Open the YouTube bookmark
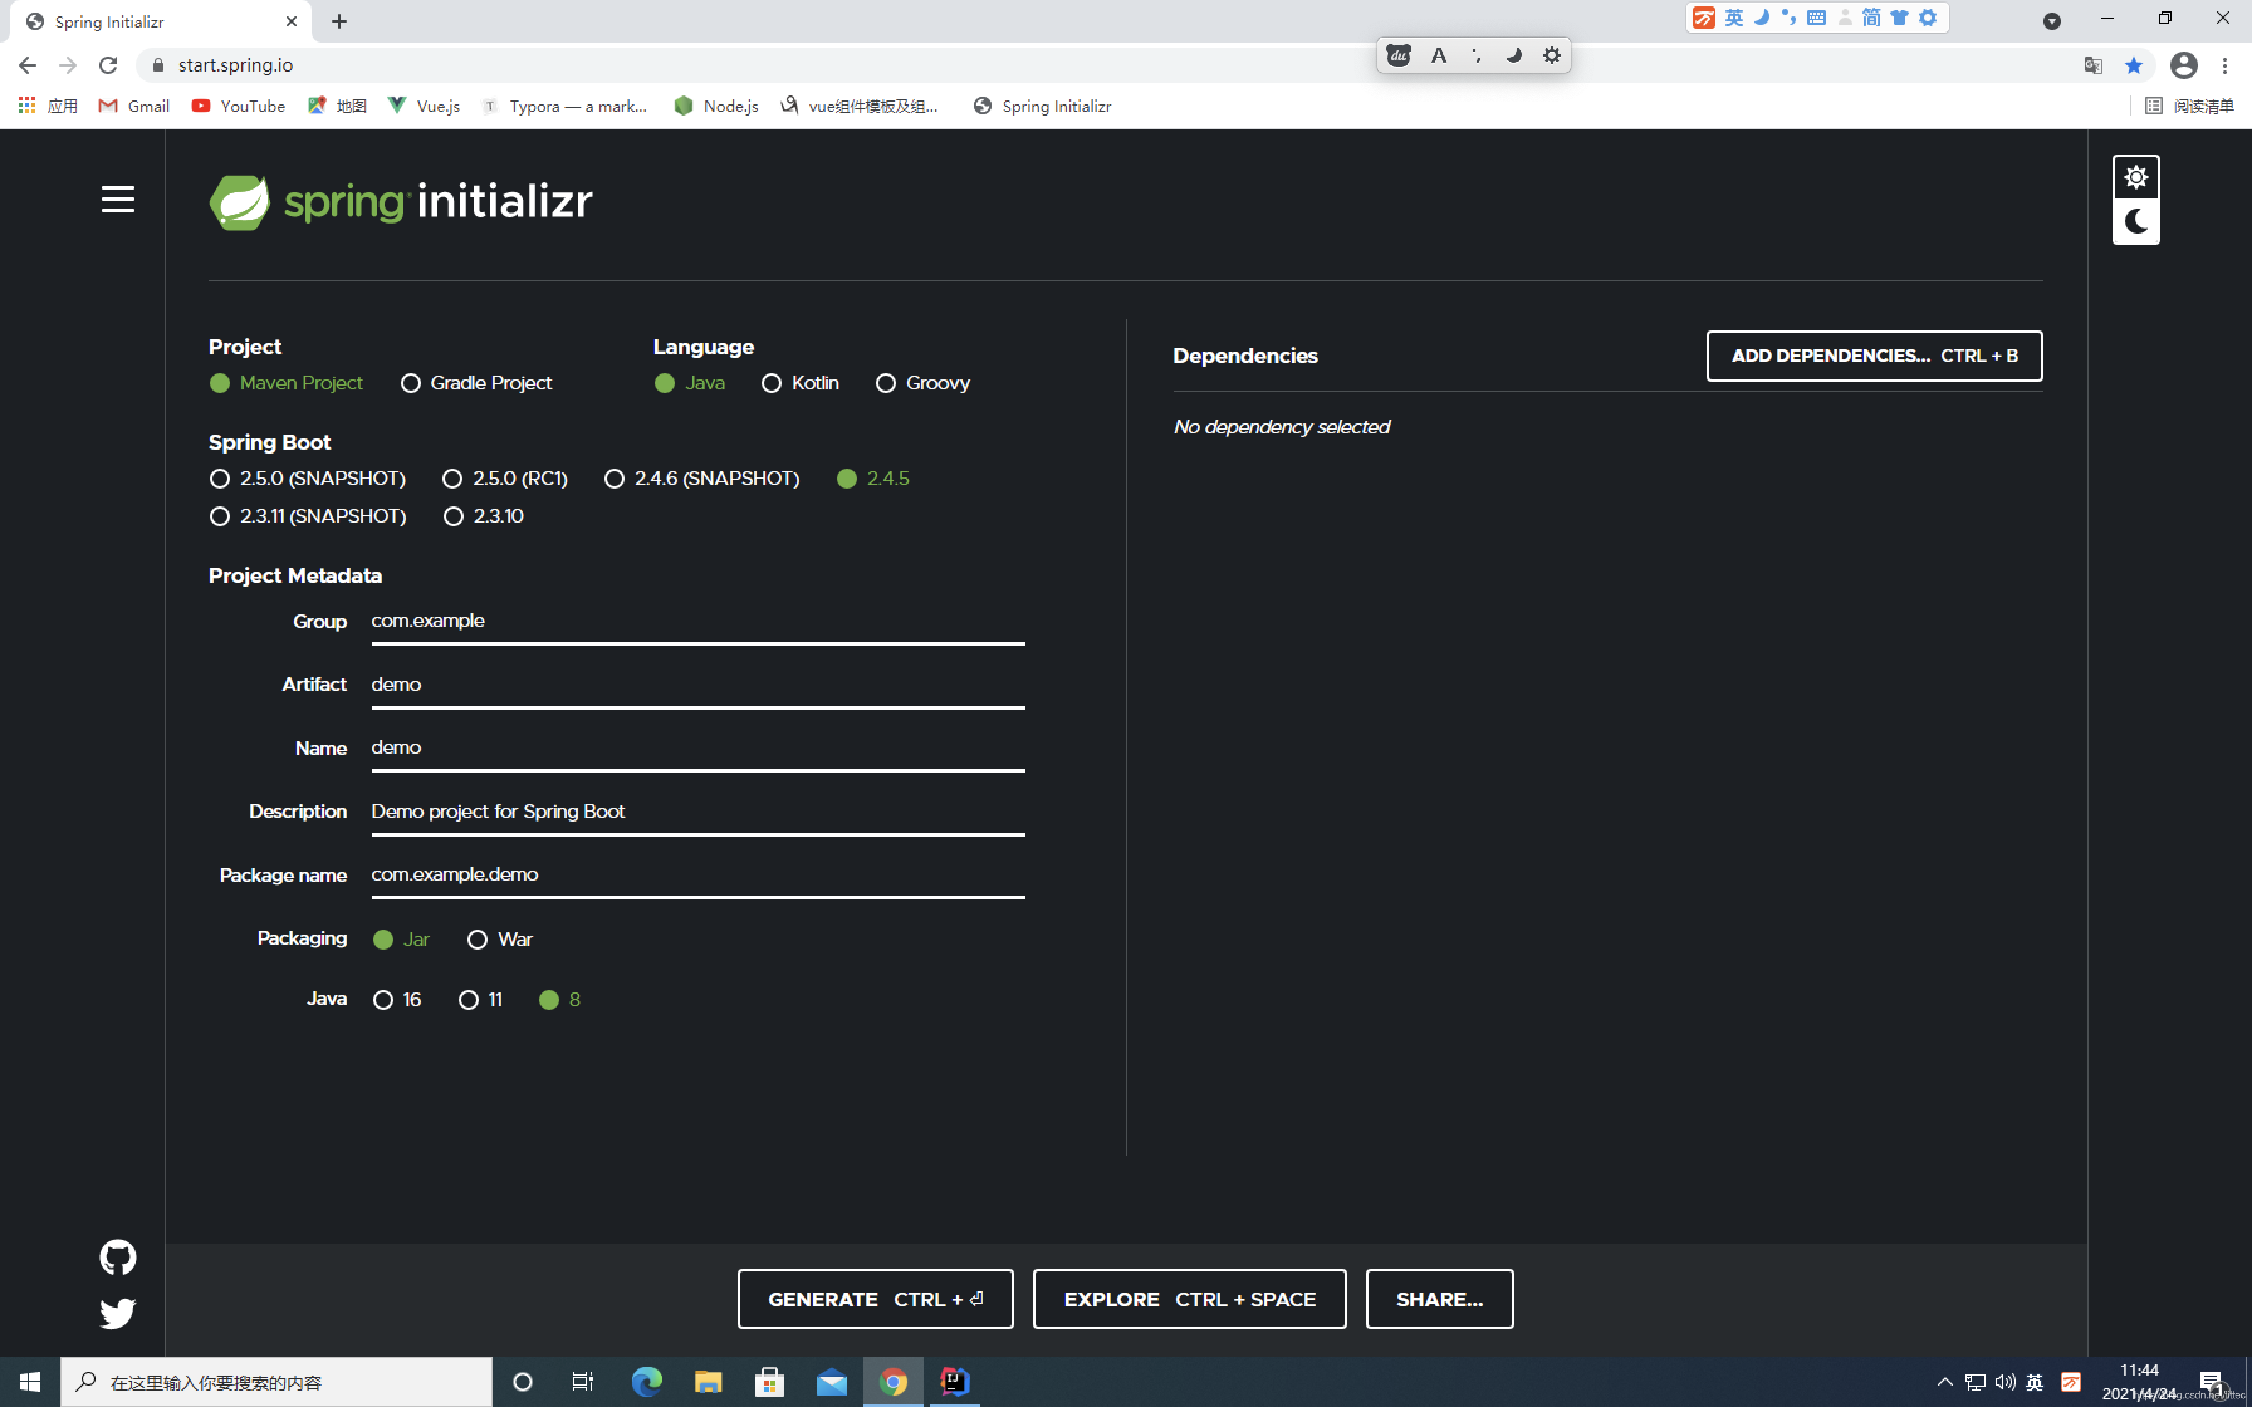Viewport: 2252px width, 1407px height. click(x=238, y=106)
